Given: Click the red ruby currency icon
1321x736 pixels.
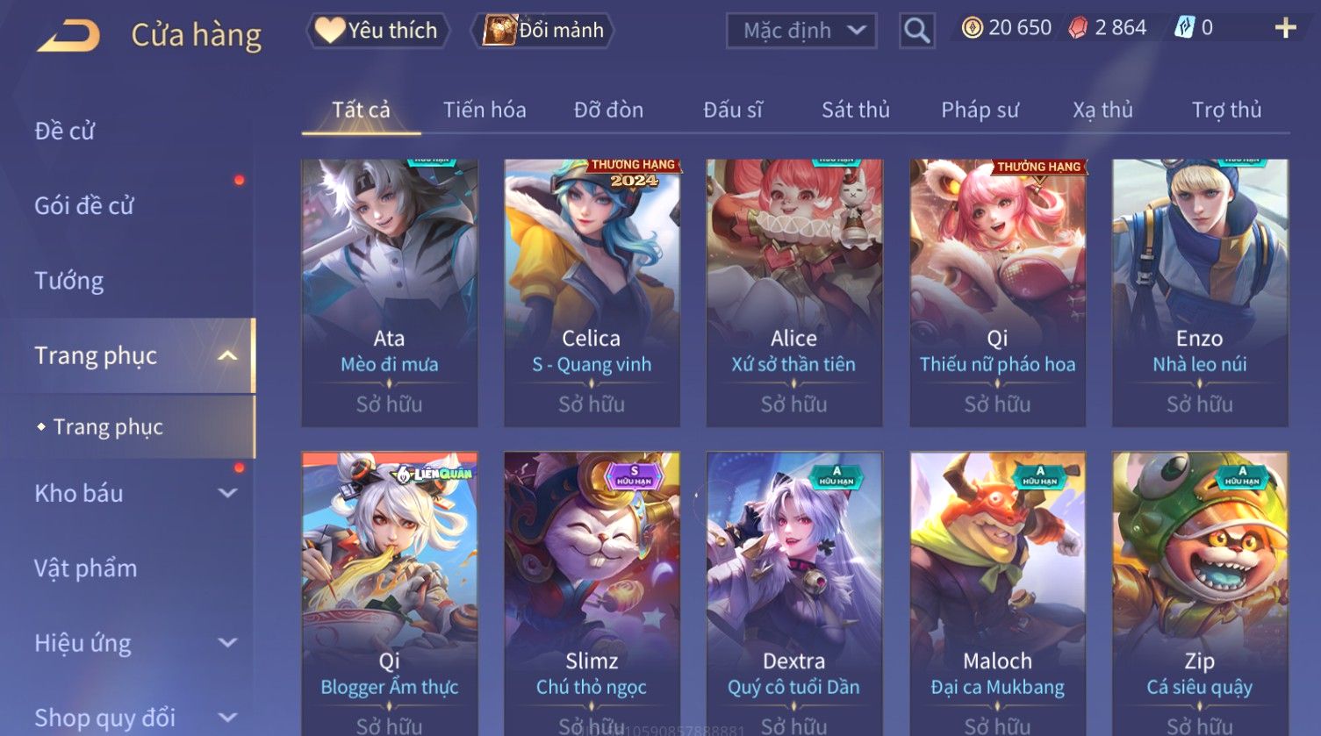Looking at the screenshot, I should tap(1077, 28).
